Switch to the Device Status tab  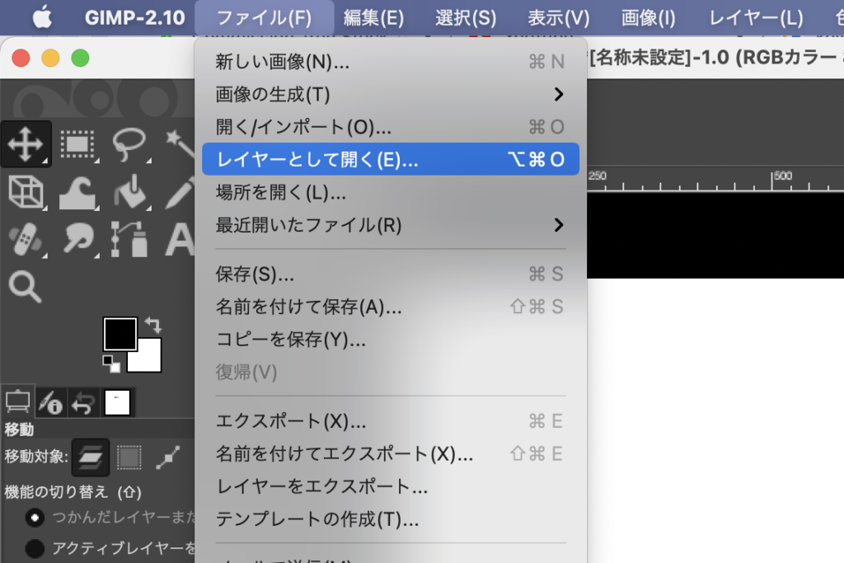point(51,402)
